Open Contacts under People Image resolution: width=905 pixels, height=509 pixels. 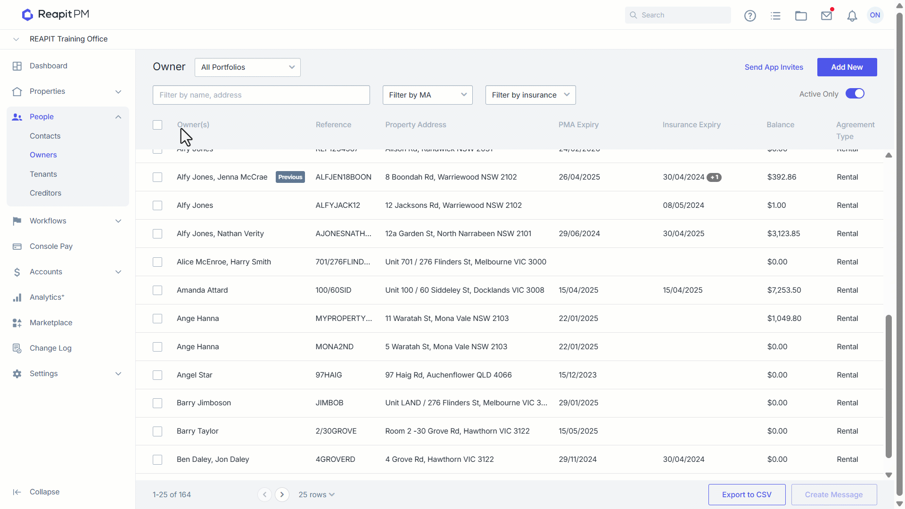[45, 136]
